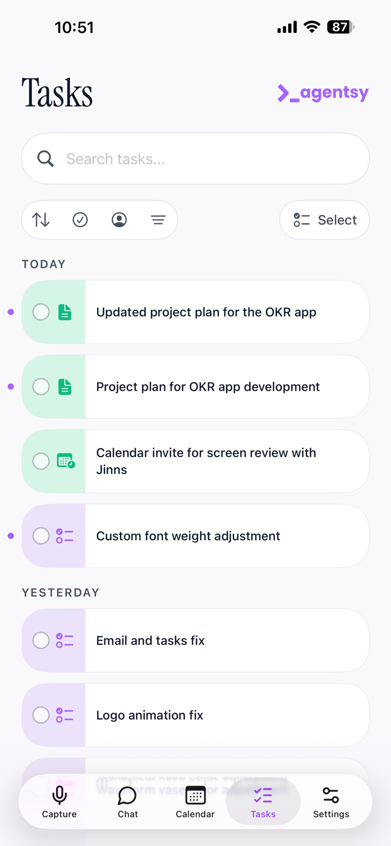Tap the agentsy logo

323,93
